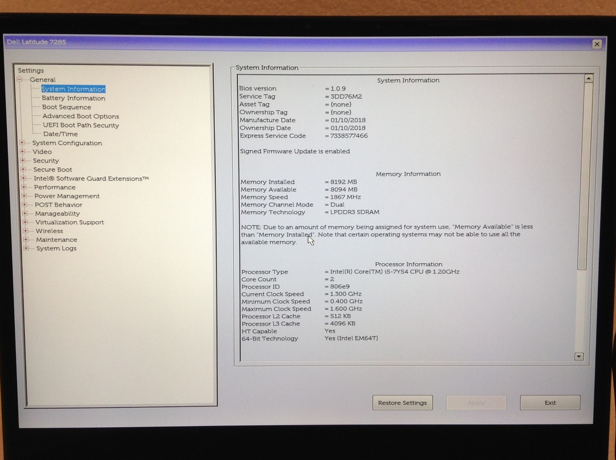This screenshot has width=616, height=460.
Task: Click the Bios version value 1.0.9
Action: tap(338, 89)
